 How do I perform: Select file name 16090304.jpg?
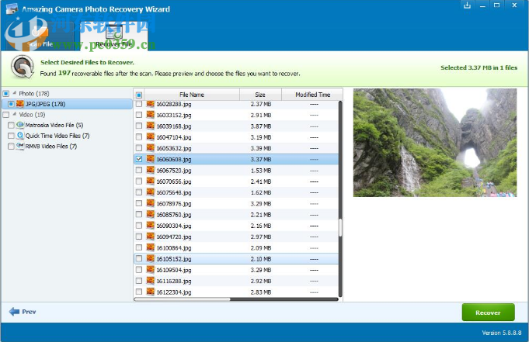click(174, 226)
